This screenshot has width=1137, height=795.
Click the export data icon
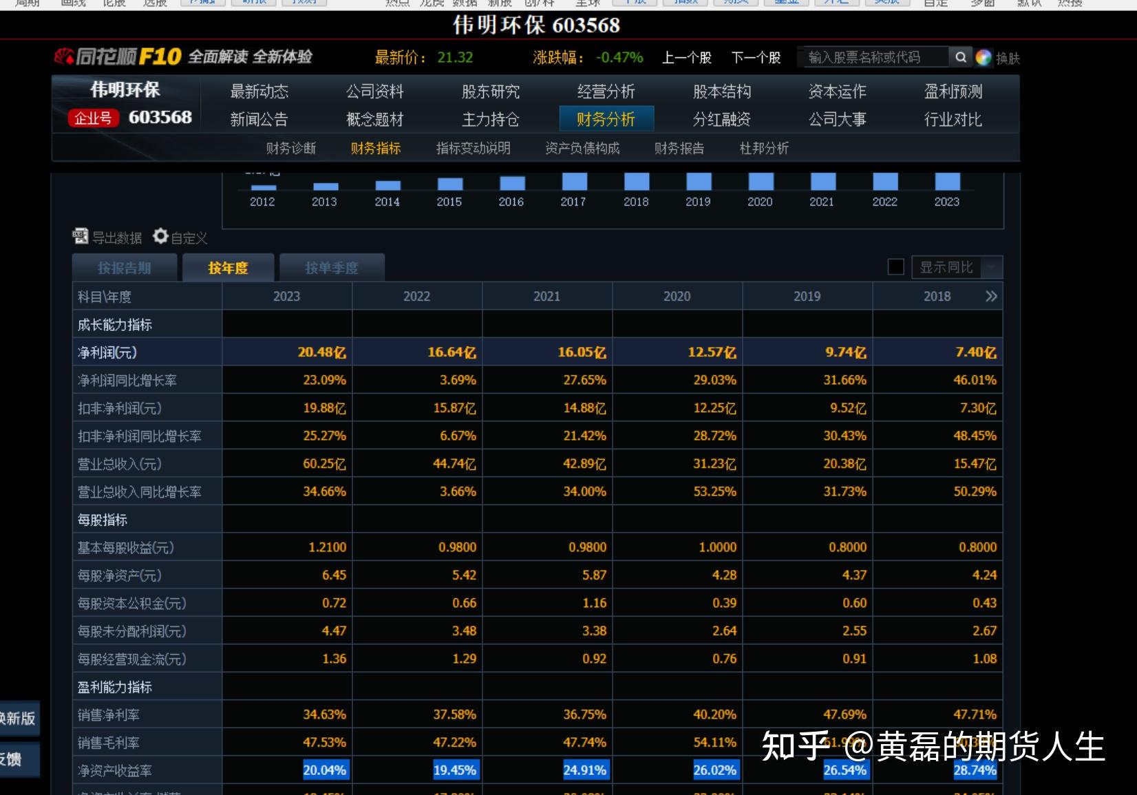point(81,237)
